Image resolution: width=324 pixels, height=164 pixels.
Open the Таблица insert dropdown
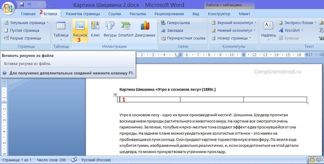coord(61,31)
